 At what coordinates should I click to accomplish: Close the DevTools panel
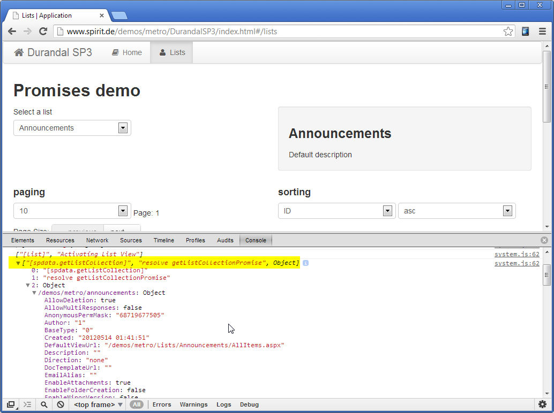(x=544, y=240)
